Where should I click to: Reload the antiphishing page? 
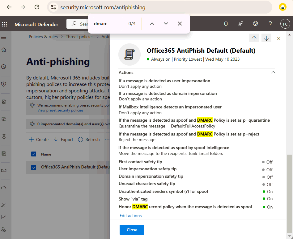(x=37, y=7)
